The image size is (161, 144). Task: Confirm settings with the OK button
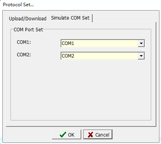[66, 135]
